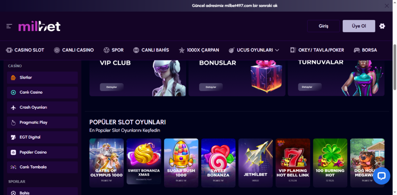The image size is (397, 195).
Task: Click the Üye Ol signup button
Action: pyautogui.click(x=359, y=26)
